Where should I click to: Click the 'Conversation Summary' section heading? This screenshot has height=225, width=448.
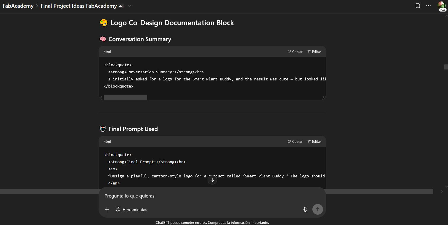coord(140,39)
